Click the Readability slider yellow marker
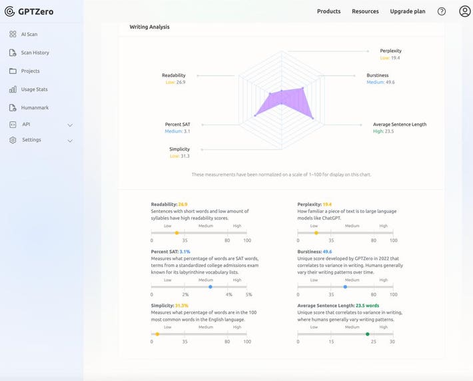Screen dimensions: 473x381 [x=177, y=233]
